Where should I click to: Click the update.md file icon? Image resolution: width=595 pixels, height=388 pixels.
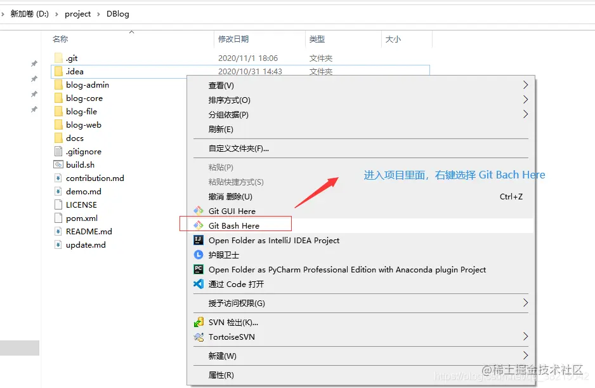click(58, 244)
